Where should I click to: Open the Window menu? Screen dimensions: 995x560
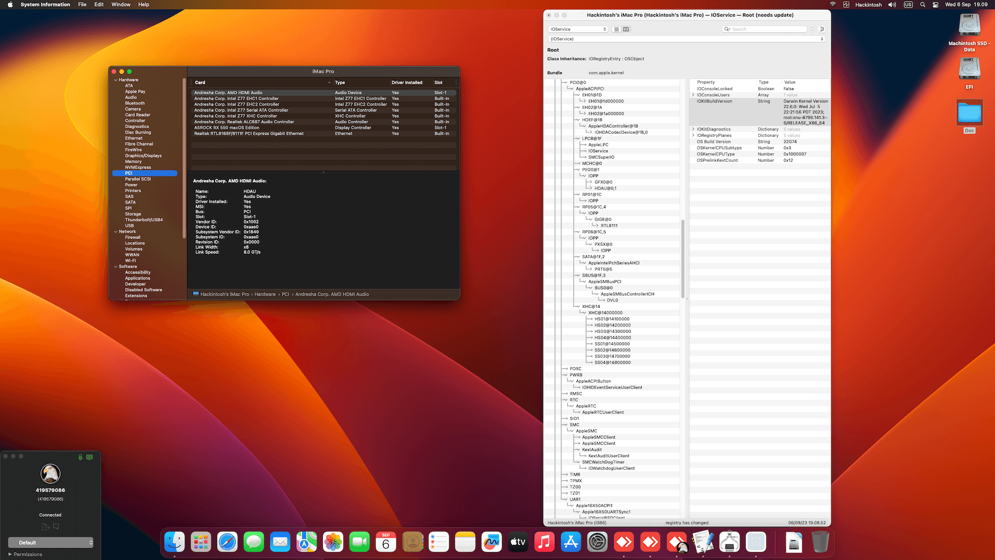point(121,5)
